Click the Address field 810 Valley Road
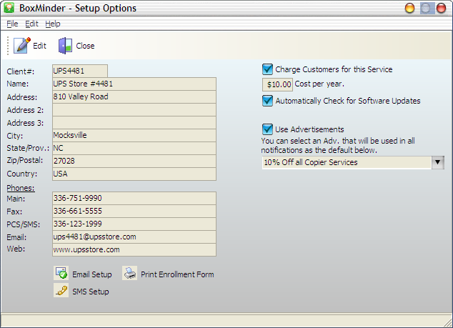 pyautogui.click(x=134, y=96)
